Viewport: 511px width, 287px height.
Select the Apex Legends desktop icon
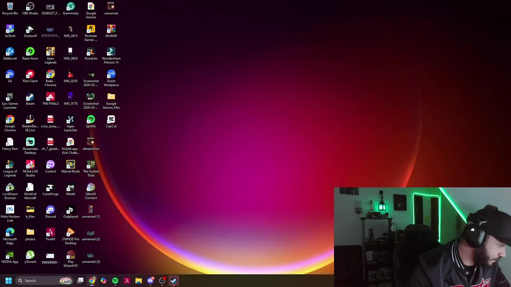point(50,56)
